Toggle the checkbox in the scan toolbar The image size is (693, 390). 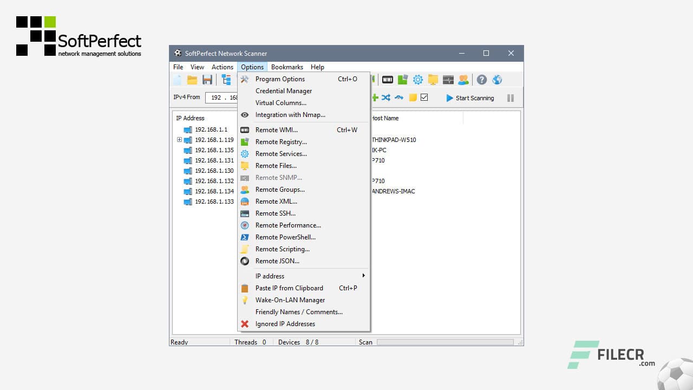pyautogui.click(x=424, y=97)
